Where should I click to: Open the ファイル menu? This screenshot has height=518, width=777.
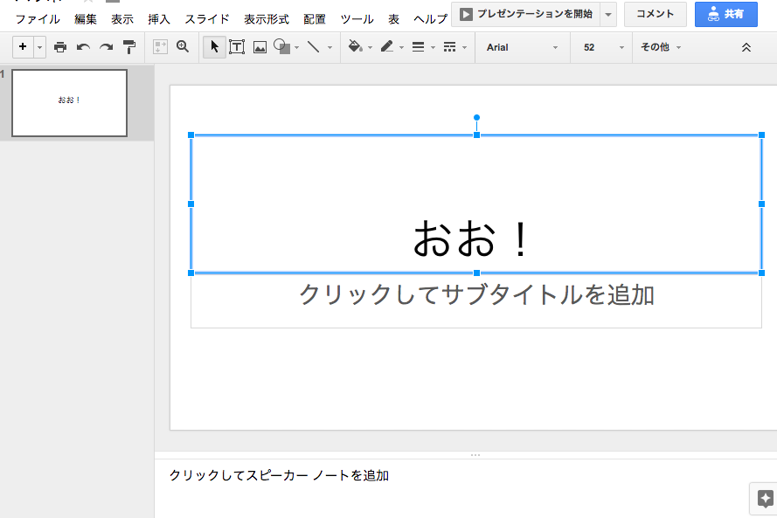(38, 19)
